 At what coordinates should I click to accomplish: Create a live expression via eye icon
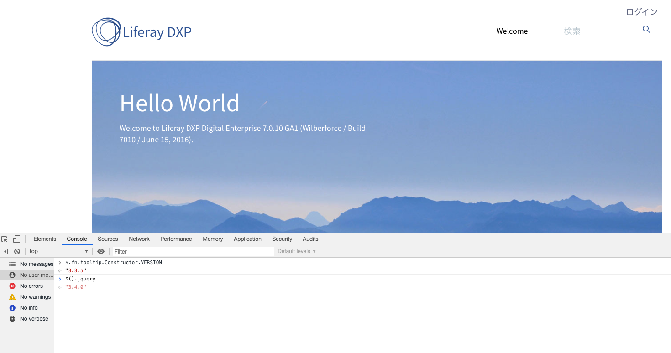pyautogui.click(x=101, y=251)
